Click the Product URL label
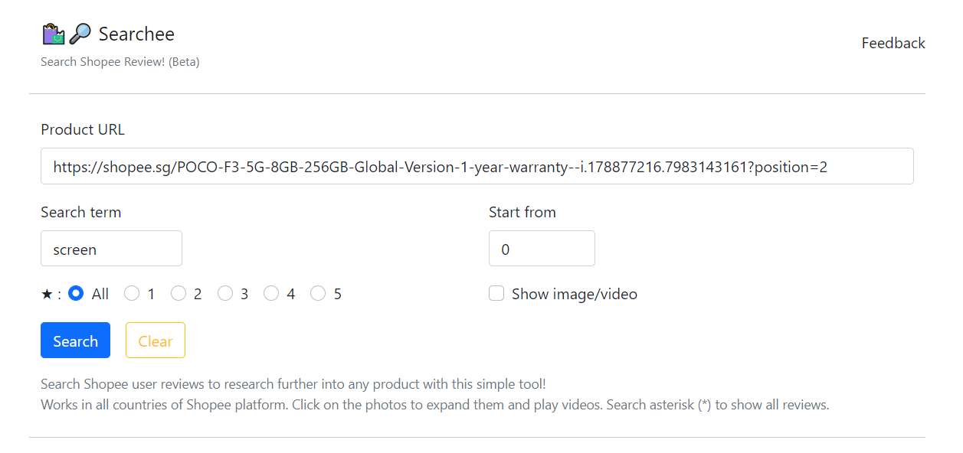The height and width of the screenshot is (453, 963). [83, 130]
